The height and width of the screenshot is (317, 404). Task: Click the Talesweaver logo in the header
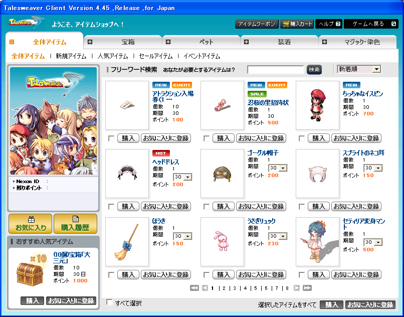[x=26, y=23]
